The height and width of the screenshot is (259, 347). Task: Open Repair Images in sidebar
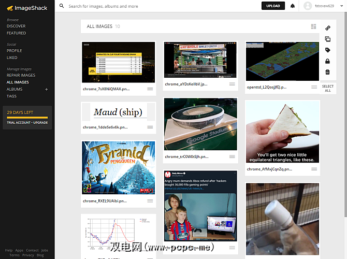click(21, 75)
